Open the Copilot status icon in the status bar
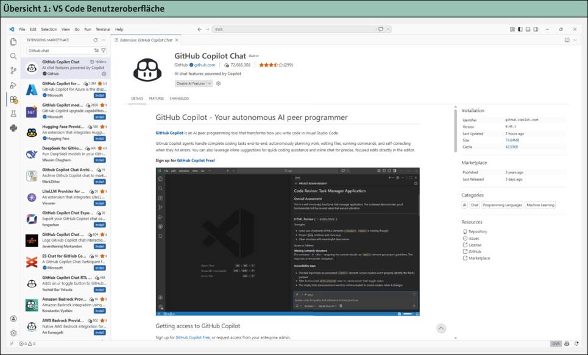 point(567,344)
